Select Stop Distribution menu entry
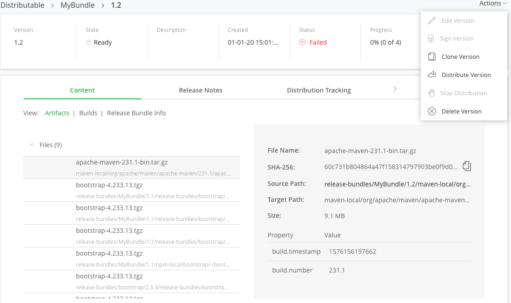This screenshot has height=303, width=511. (463, 93)
